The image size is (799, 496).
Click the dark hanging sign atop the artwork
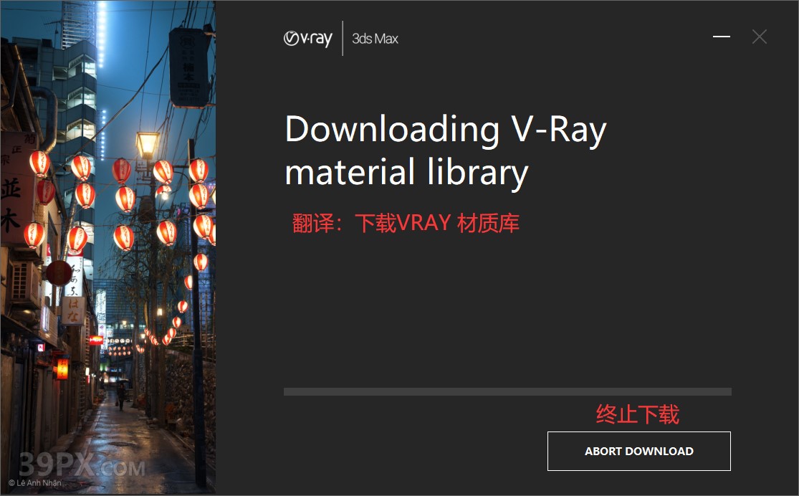tap(190, 67)
